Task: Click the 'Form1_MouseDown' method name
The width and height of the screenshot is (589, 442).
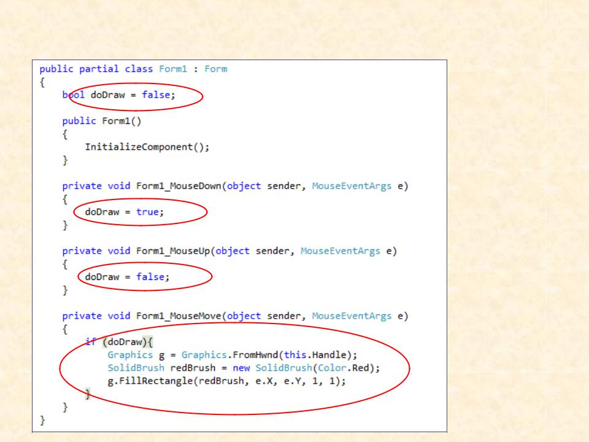Action: pyautogui.click(x=179, y=186)
